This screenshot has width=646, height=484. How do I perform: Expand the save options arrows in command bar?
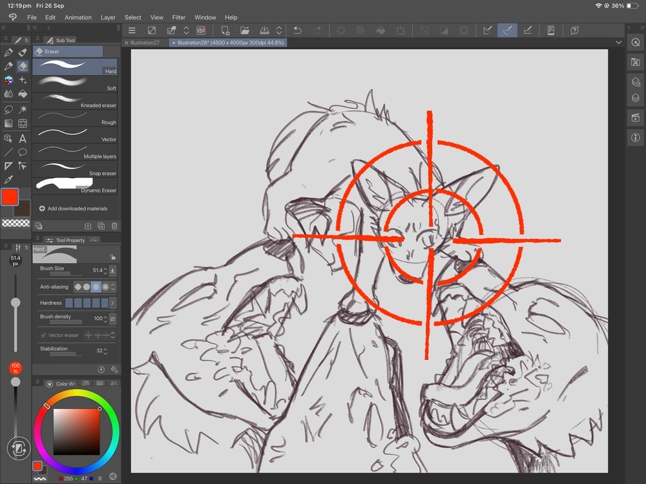point(279,30)
